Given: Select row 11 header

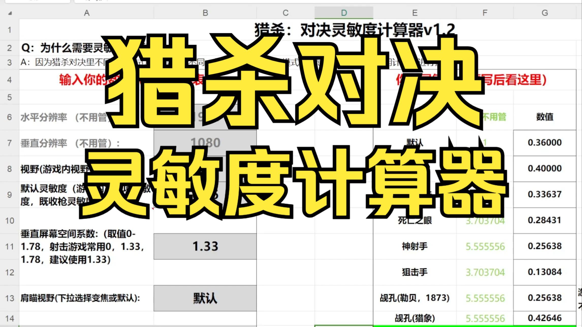Looking at the screenshot, I should click(10, 247).
